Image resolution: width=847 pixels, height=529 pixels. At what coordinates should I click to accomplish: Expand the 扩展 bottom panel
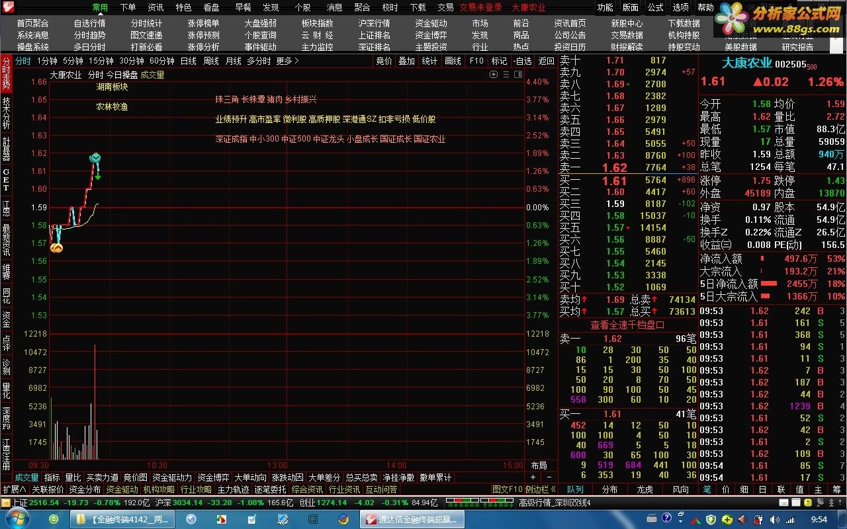point(15,489)
